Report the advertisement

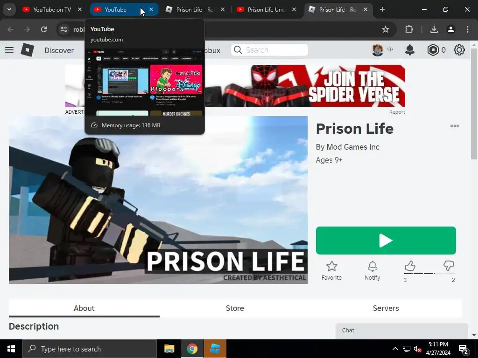(x=397, y=112)
